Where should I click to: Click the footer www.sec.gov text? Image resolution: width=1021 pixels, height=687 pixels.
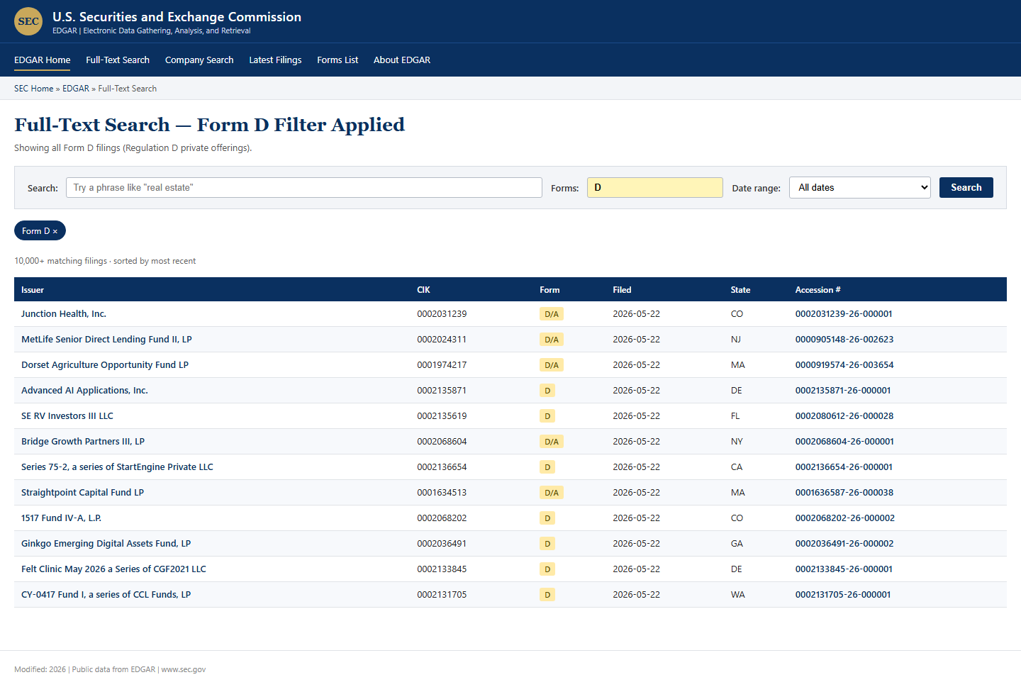184,669
